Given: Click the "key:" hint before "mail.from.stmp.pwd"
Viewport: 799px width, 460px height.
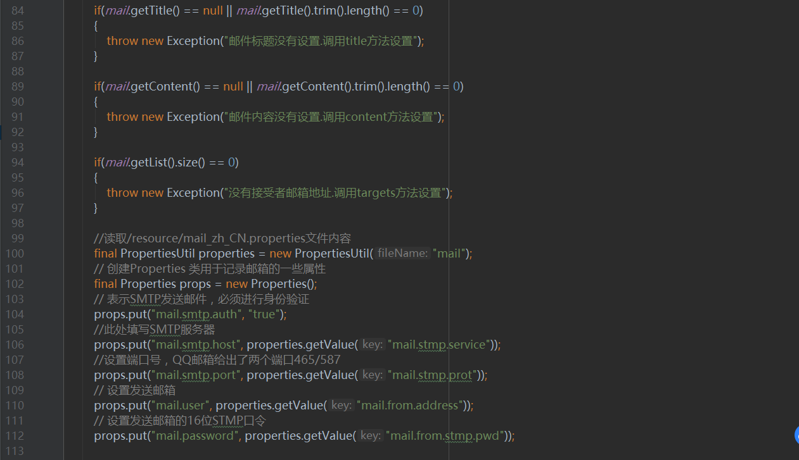Looking at the screenshot, I should (x=371, y=435).
